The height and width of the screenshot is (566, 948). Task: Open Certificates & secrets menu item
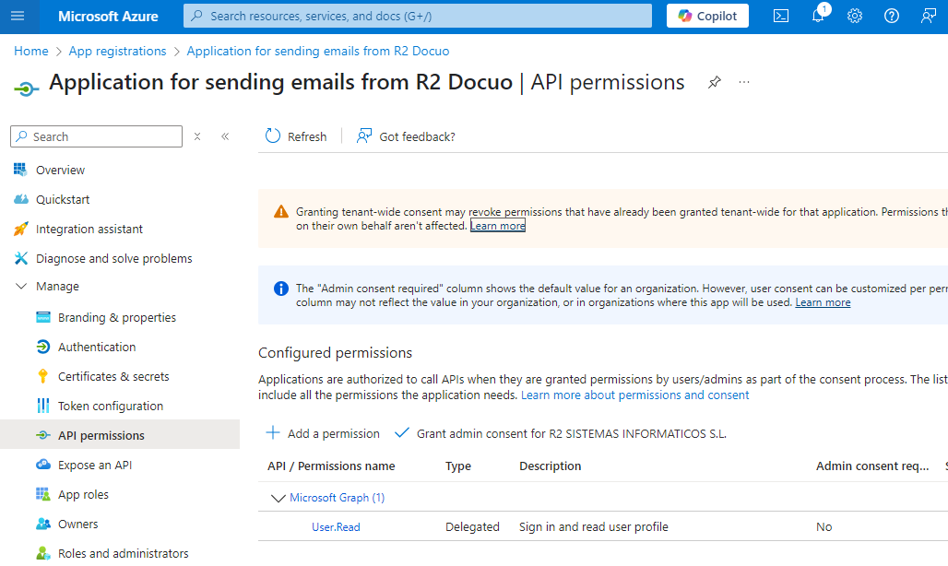[113, 376]
